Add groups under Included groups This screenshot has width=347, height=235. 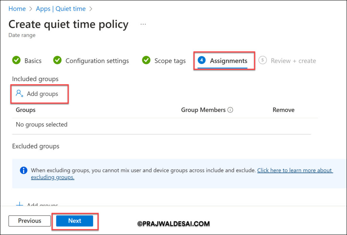tap(37, 94)
